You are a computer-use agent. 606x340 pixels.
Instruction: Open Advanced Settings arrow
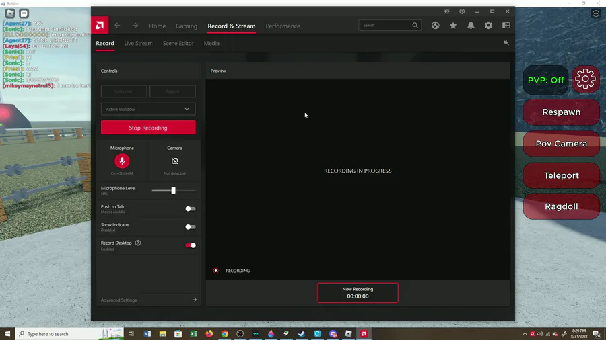pyautogui.click(x=195, y=300)
